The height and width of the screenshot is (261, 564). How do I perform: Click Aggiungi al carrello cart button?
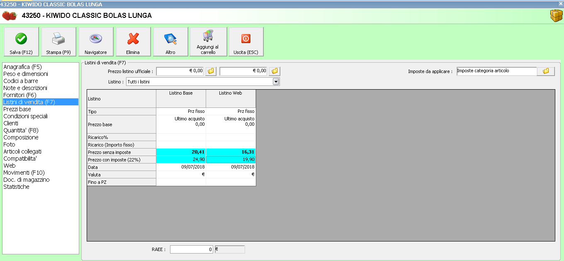[x=208, y=42]
